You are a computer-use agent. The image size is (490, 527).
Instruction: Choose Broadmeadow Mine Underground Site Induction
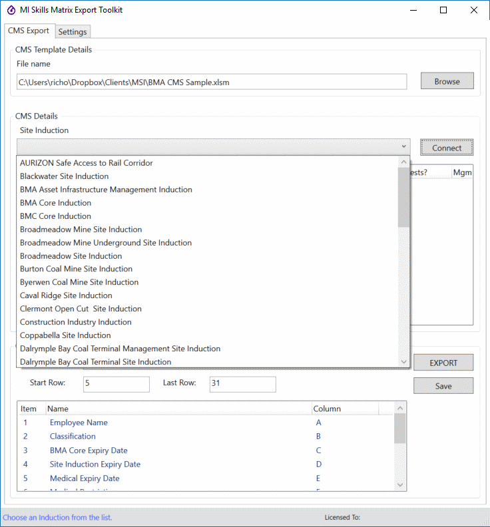[x=208, y=243]
